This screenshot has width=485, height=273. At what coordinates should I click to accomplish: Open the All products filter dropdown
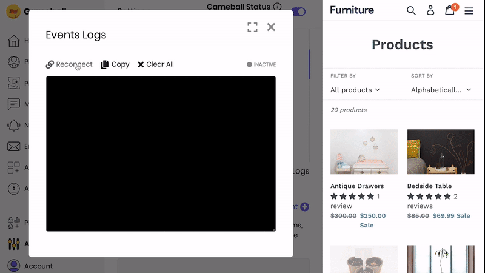pos(355,90)
